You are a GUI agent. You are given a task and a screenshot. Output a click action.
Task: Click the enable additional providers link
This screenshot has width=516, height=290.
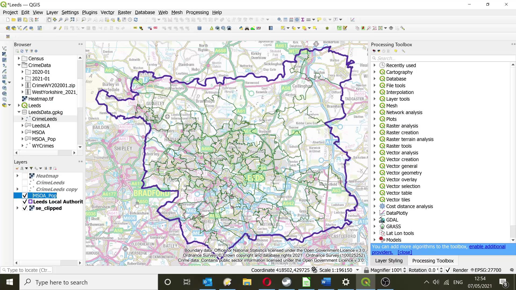(x=487, y=247)
